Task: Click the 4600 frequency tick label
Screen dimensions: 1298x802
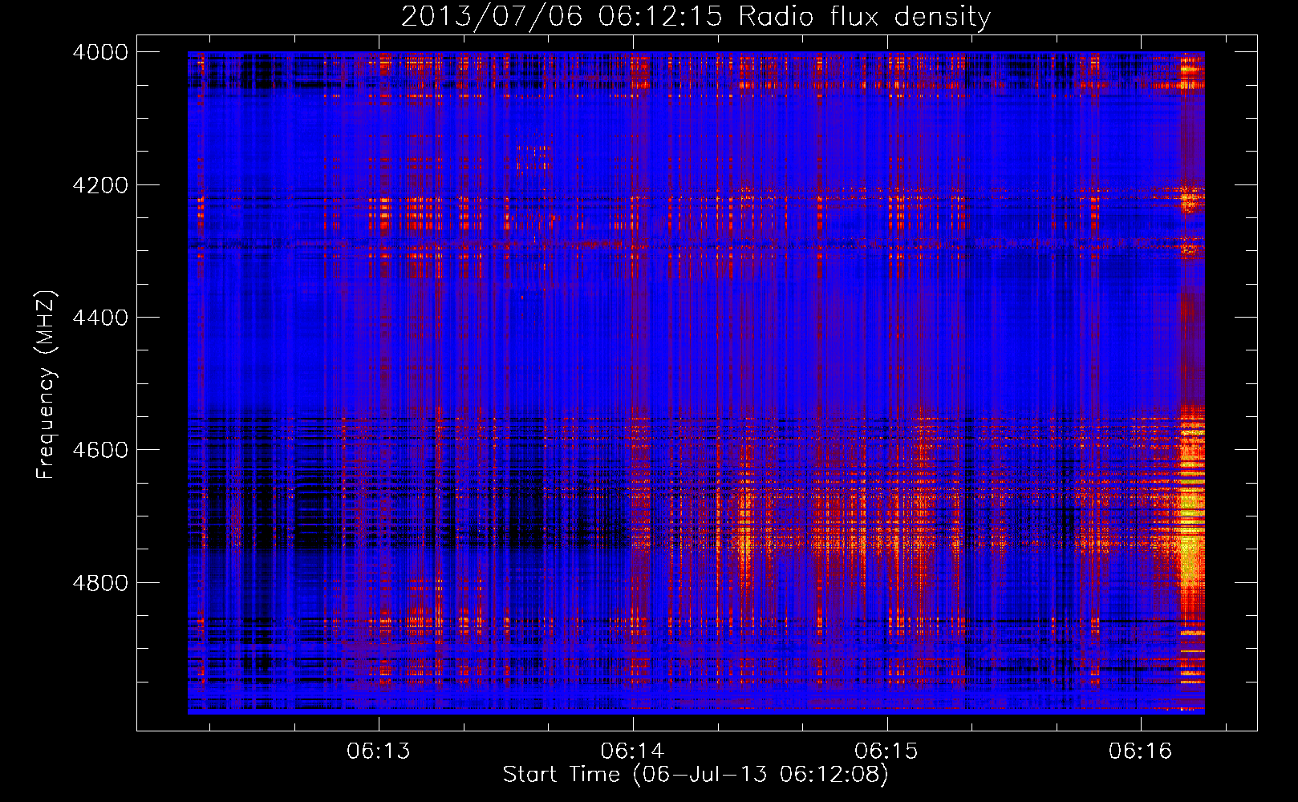Action: (x=100, y=450)
